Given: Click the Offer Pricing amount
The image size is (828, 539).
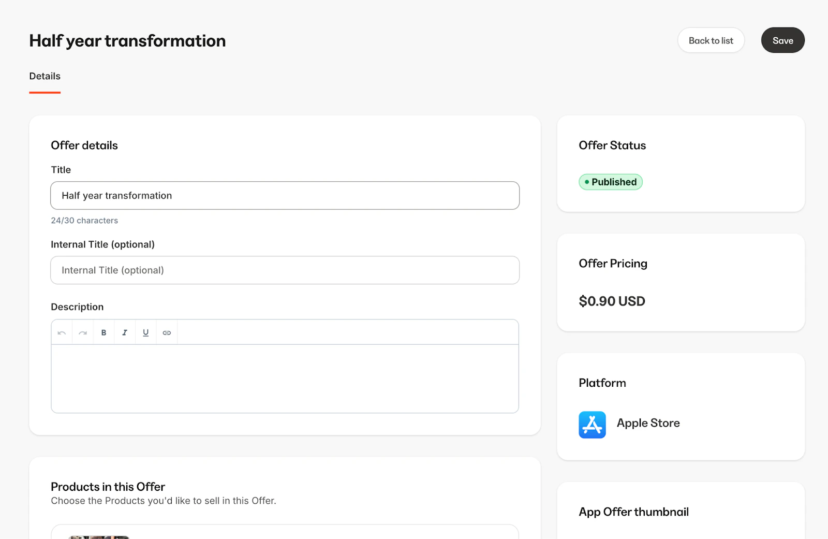Looking at the screenshot, I should click(612, 301).
